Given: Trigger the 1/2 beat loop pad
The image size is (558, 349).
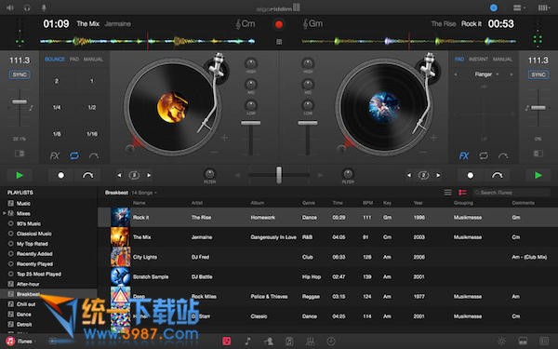Looking at the screenshot, I should [92, 107].
